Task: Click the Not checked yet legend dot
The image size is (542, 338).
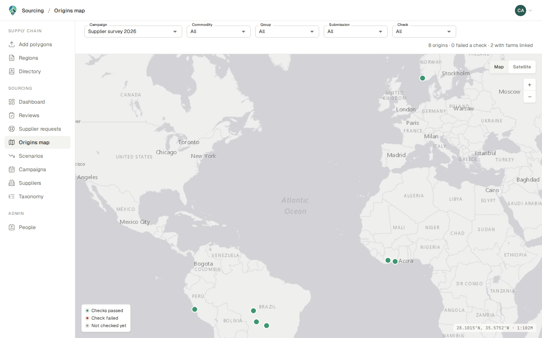Action: point(87,326)
